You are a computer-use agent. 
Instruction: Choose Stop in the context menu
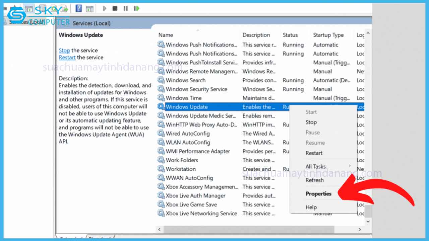coord(311,122)
